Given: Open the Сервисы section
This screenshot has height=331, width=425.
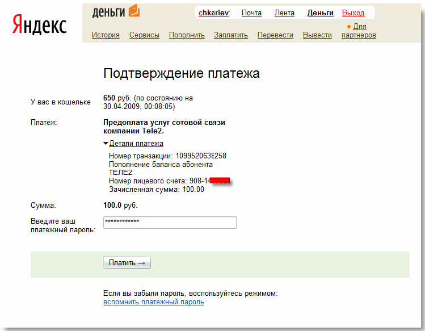Looking at the screenshot, I should (x=144, y=35).
